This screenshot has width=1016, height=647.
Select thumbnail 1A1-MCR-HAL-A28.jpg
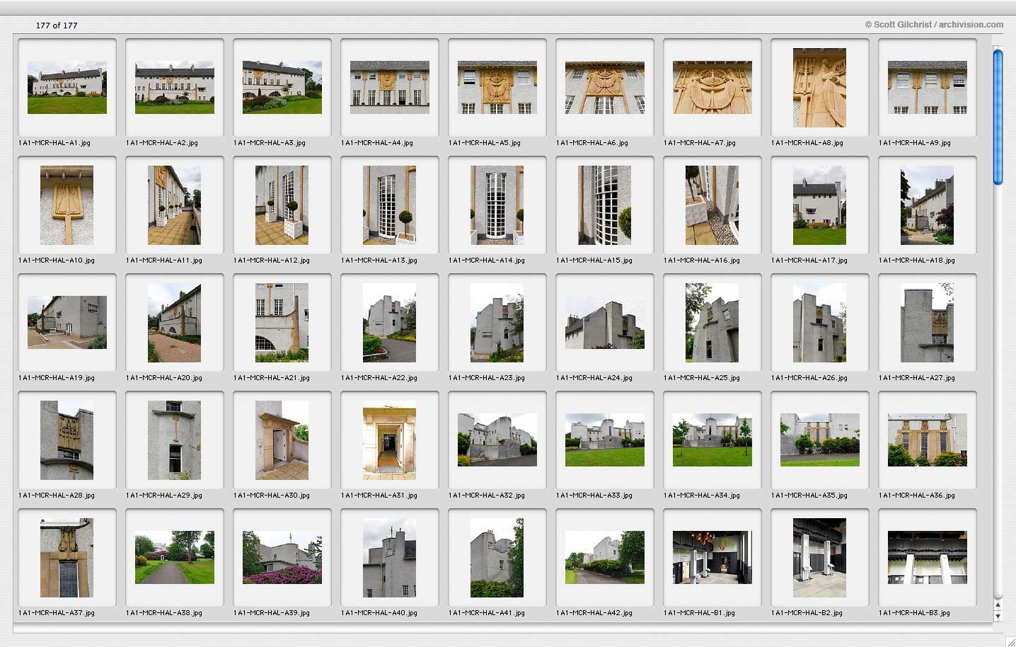coord(67,440)
